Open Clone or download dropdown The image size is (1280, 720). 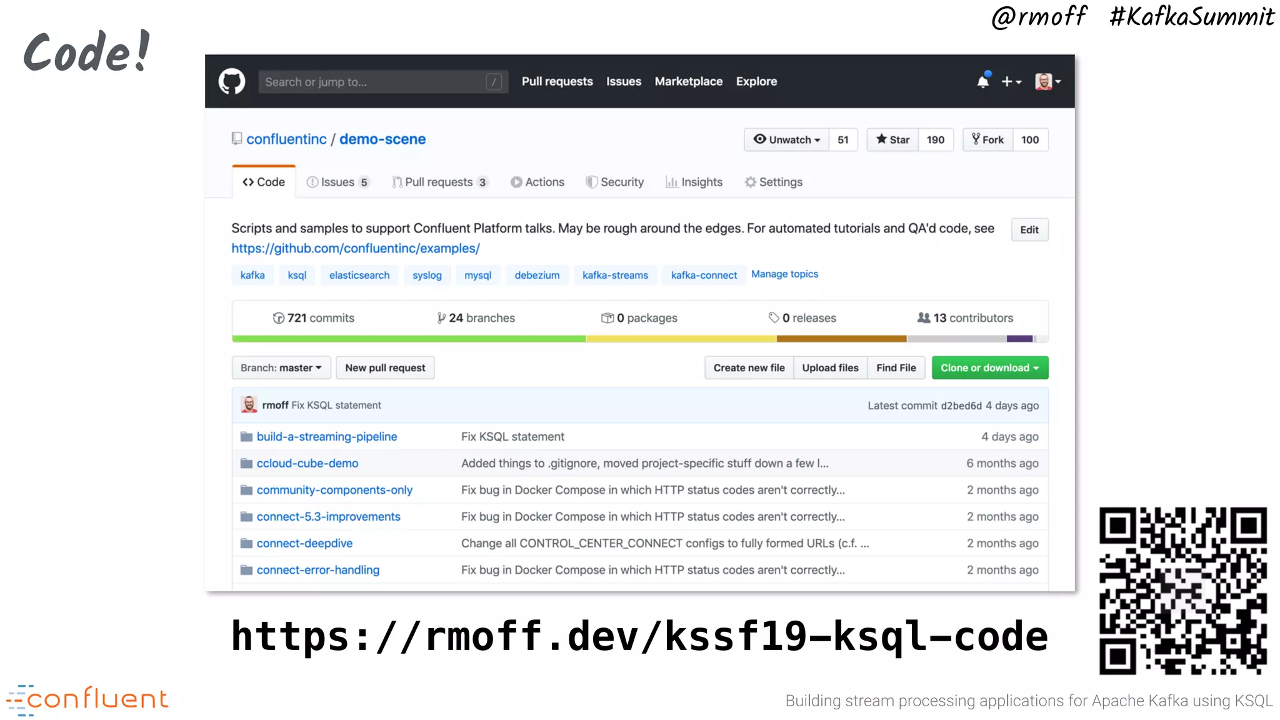(x=990, y=367)
